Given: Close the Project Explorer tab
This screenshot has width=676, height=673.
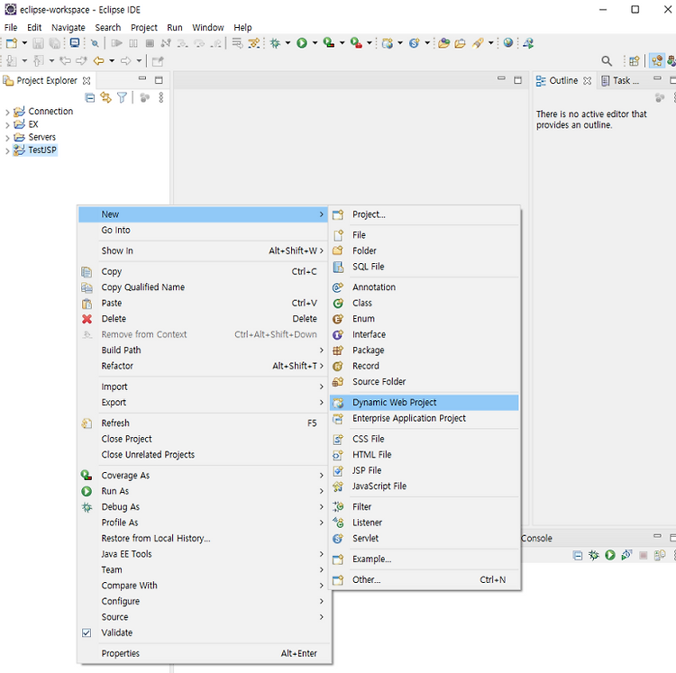Looking at the screenshot, I should pos(87,80).
